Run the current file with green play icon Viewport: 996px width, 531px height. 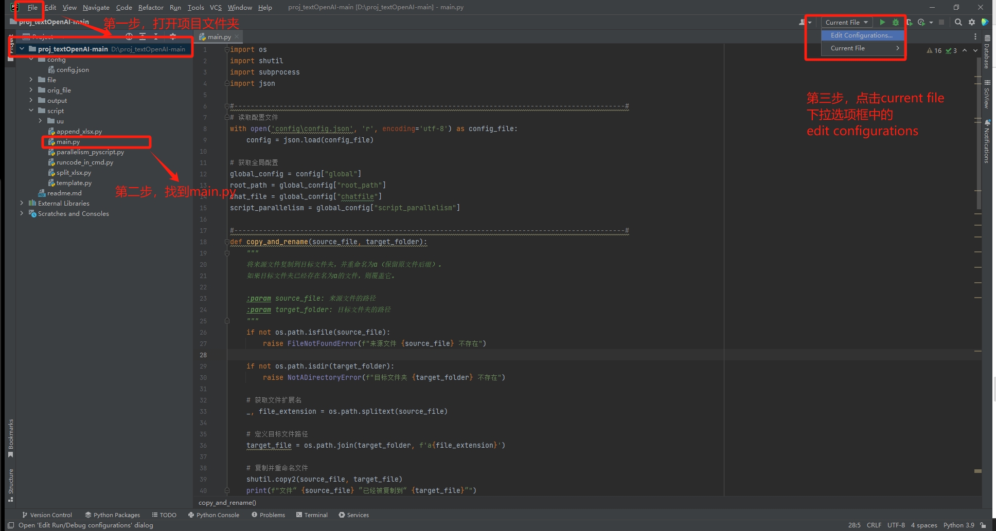click(882, 22)
